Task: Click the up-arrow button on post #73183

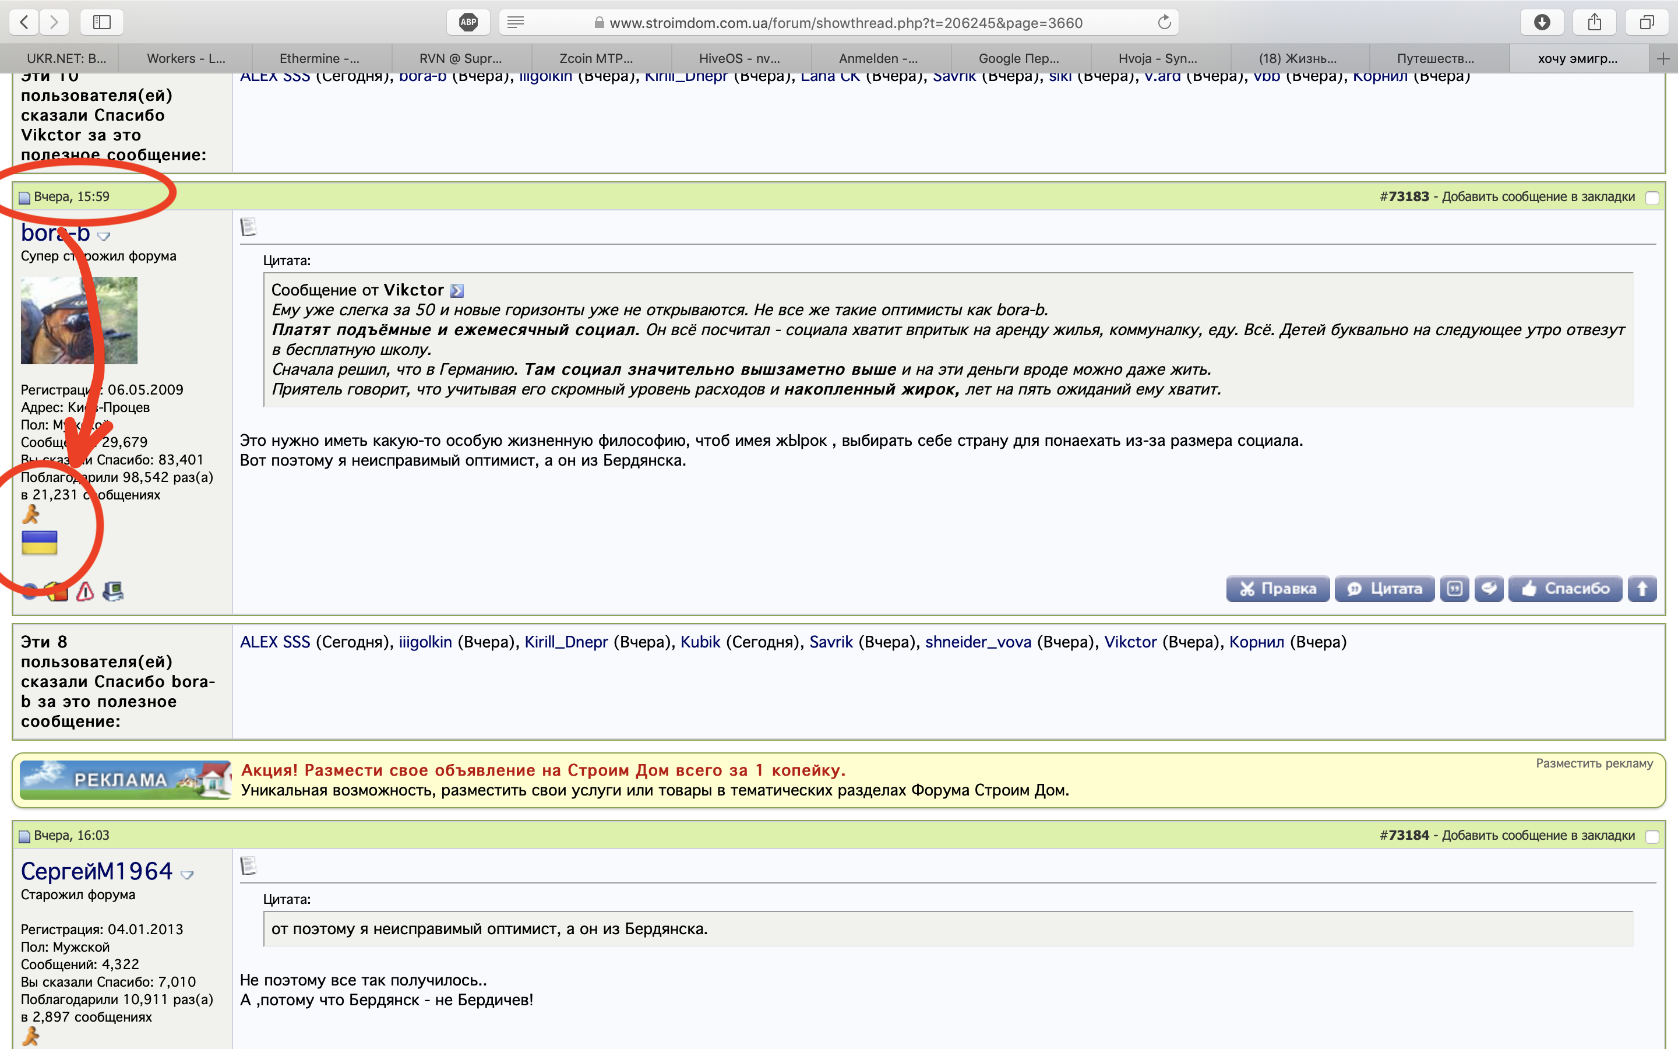Action: coord(1642,589)
